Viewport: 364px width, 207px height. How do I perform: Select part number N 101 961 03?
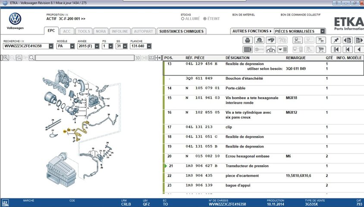point(203,98)
